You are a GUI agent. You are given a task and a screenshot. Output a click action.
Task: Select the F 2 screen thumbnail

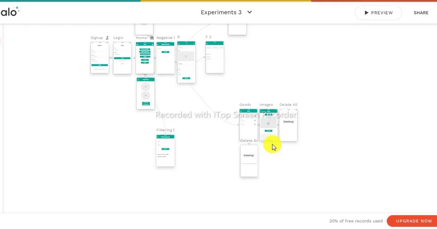click(x=214, y=57)
